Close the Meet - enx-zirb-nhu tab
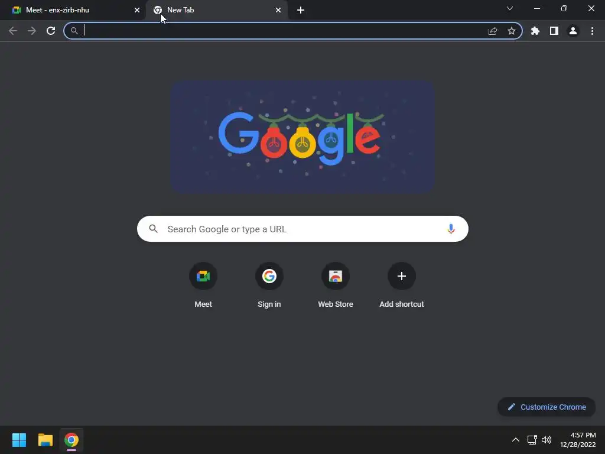Image resolution: width=605 pixels, height=454 pixels. pos(137,10)
